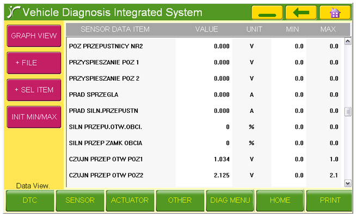Image resolution: width=356 pixels, height=216 pixels.
Task: Switch to the DTC tab
Action: (x=30, y=201)
